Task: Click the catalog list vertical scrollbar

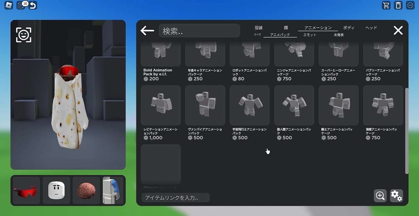Action: click(407, 131)
